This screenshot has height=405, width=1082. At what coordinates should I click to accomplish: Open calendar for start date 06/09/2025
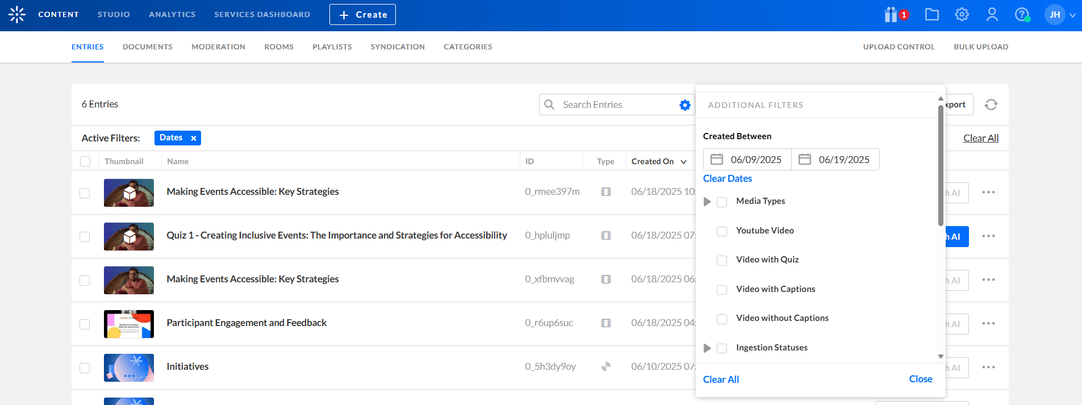tap(717, 159)
